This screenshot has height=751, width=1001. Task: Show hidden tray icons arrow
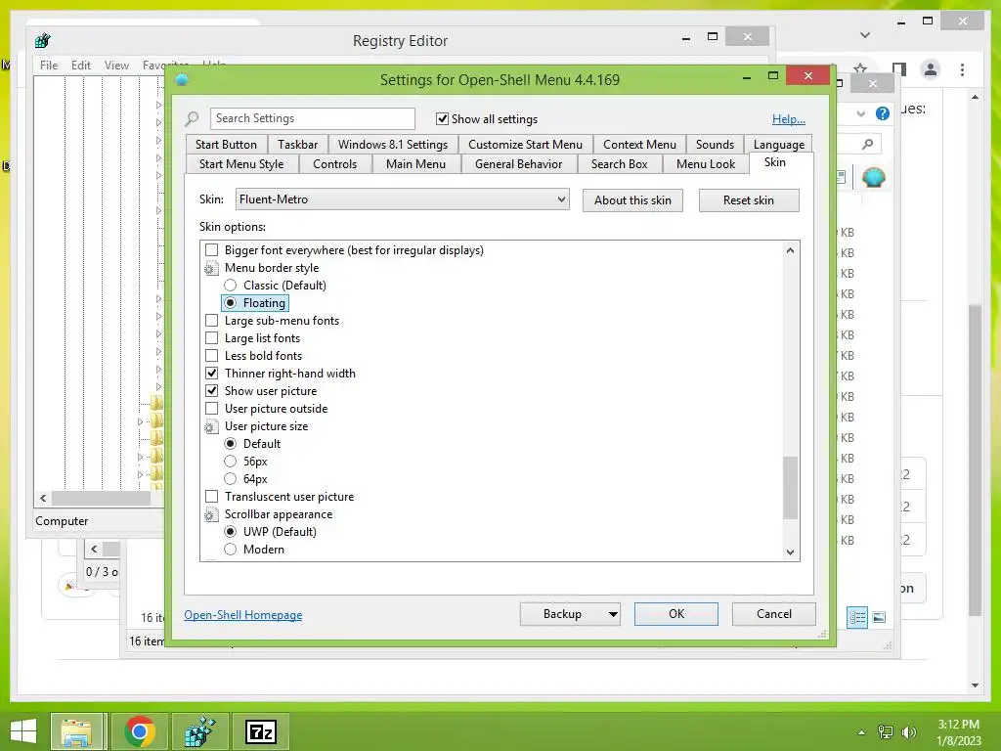(x=861, y=732)
